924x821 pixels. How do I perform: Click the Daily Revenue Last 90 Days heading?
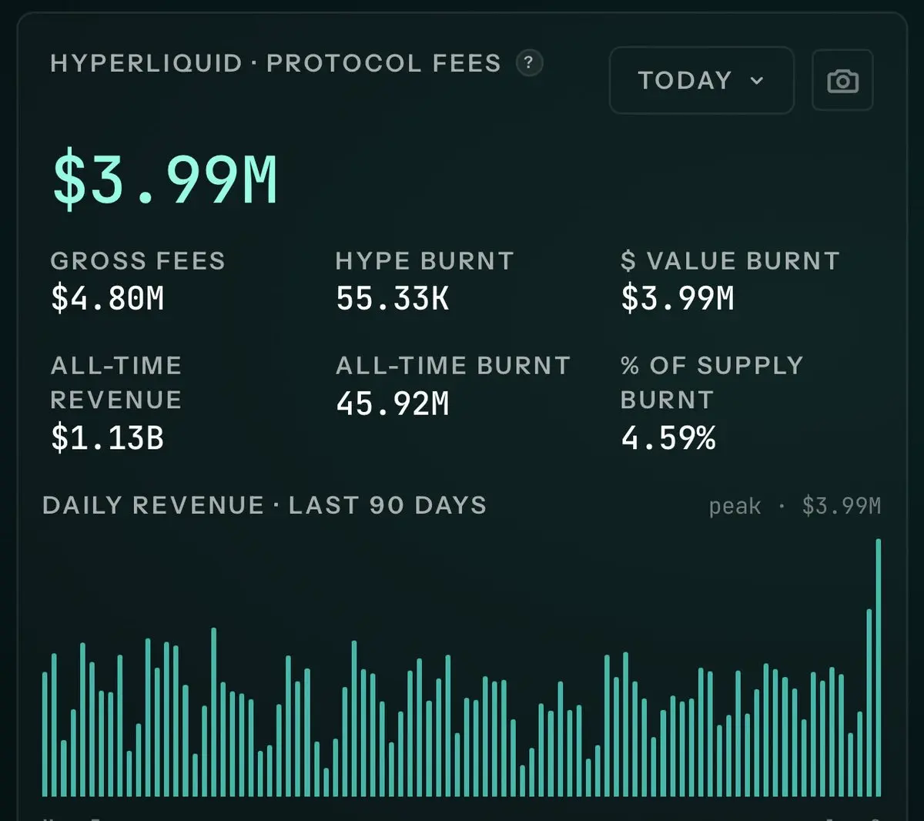coord(265,505)
